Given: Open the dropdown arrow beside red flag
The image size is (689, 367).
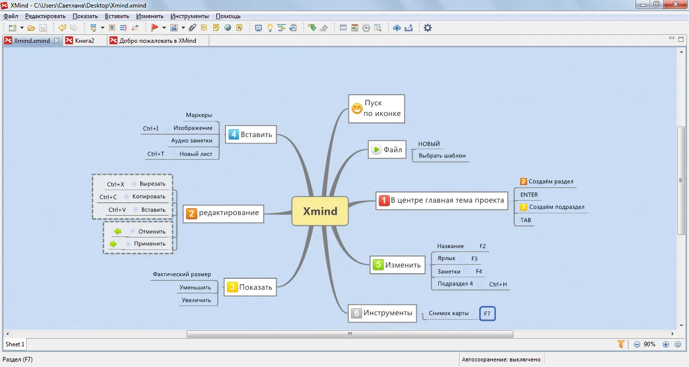Looking at the screenshot, I should tap(164, 28).
